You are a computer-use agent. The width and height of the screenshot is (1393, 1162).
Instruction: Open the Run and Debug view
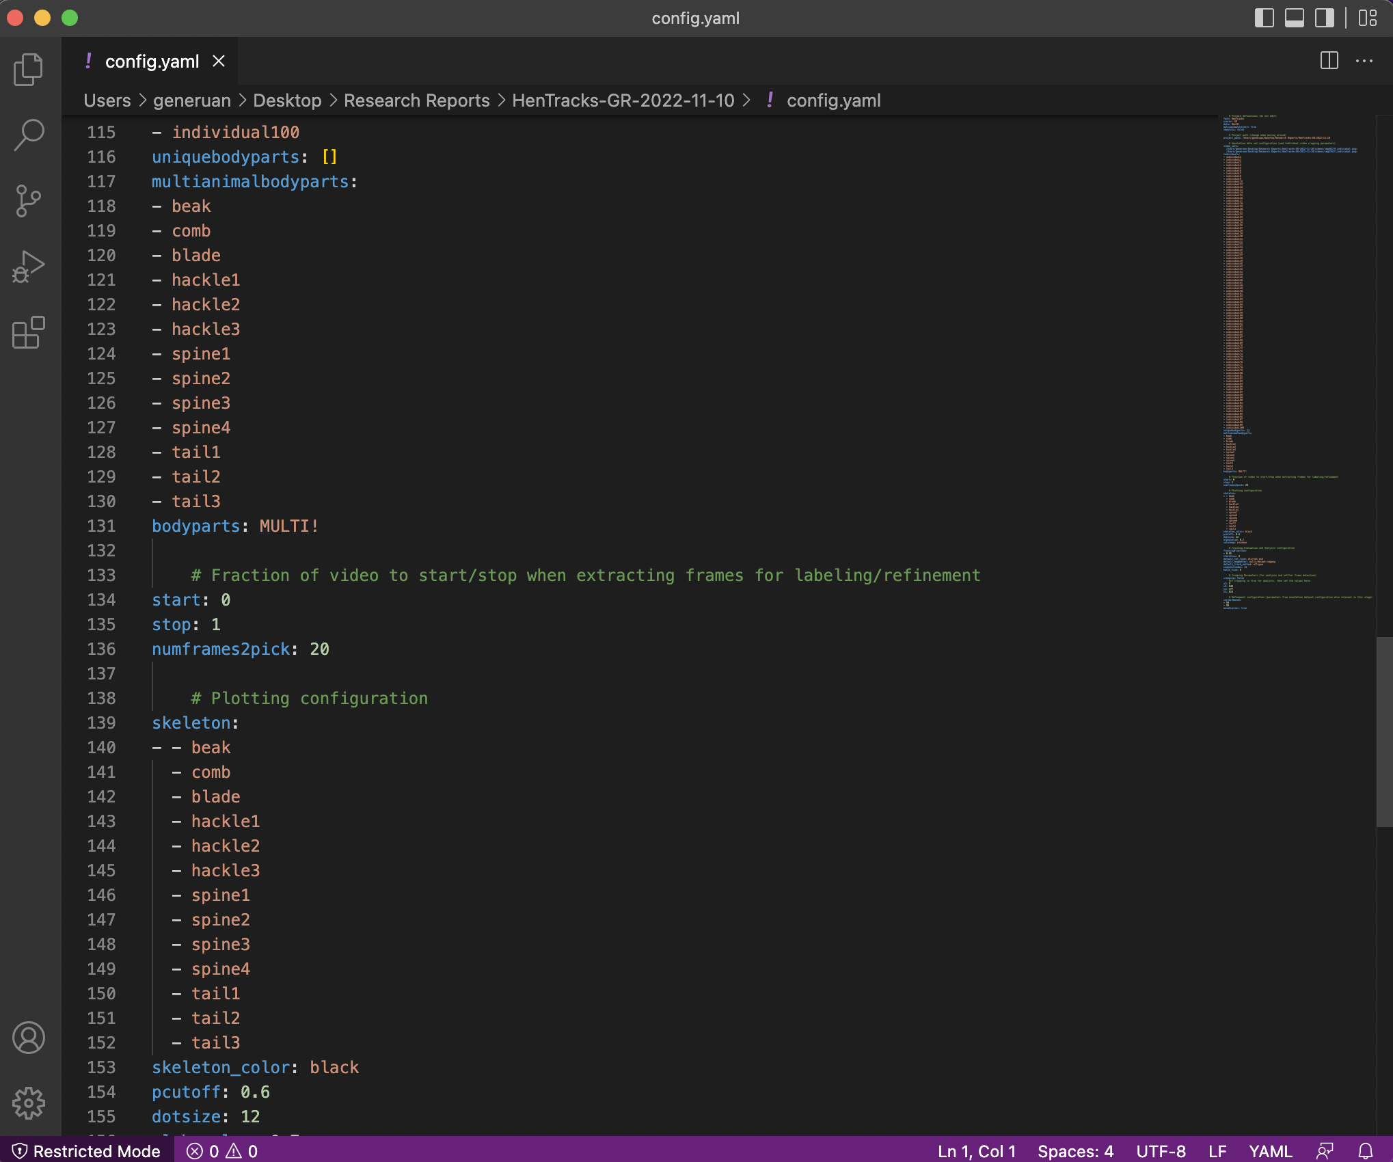point(28,266)
